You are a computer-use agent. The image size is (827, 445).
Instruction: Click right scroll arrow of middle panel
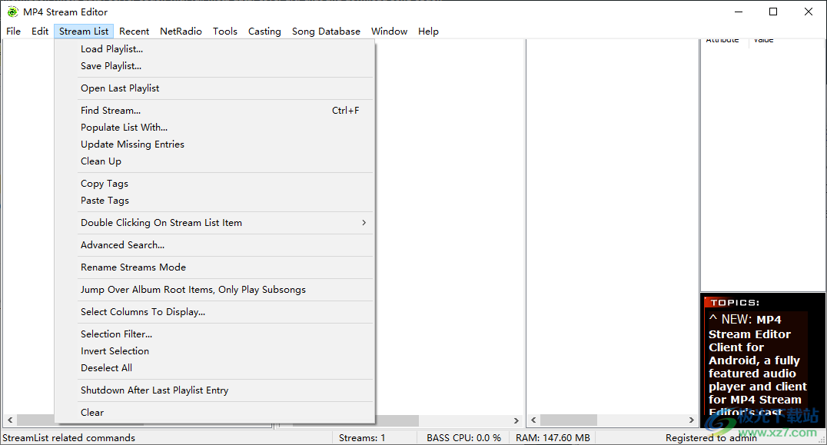coord(692,420)
